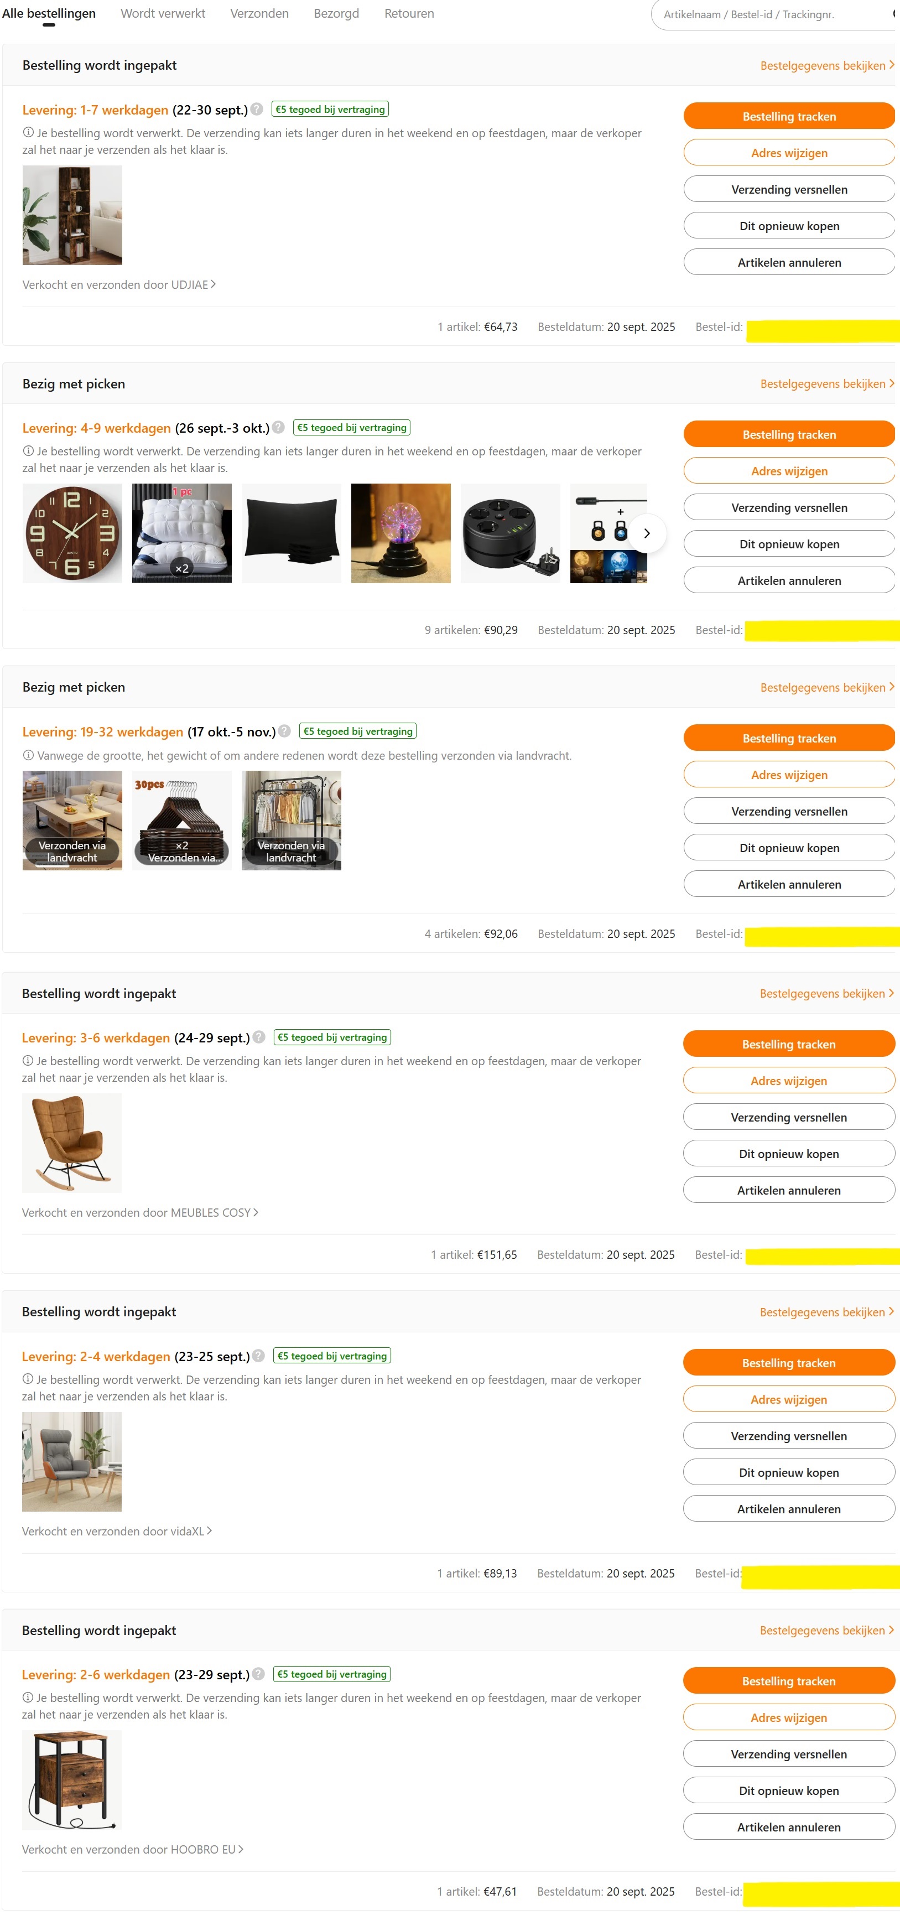Click €5 tegoed bij vertraging badge on nightstand order
Image resolution: width=900 pixels, height=1915 pixels.
(332, 1673)
